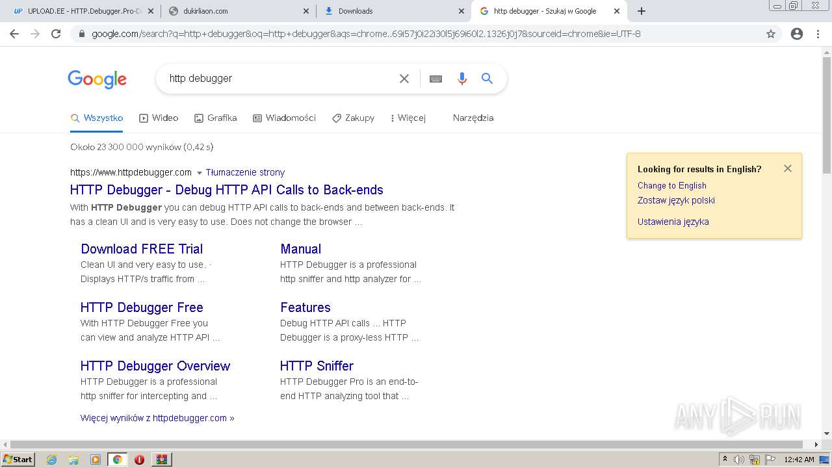Open media player taskbar icon

coord(96,460)
